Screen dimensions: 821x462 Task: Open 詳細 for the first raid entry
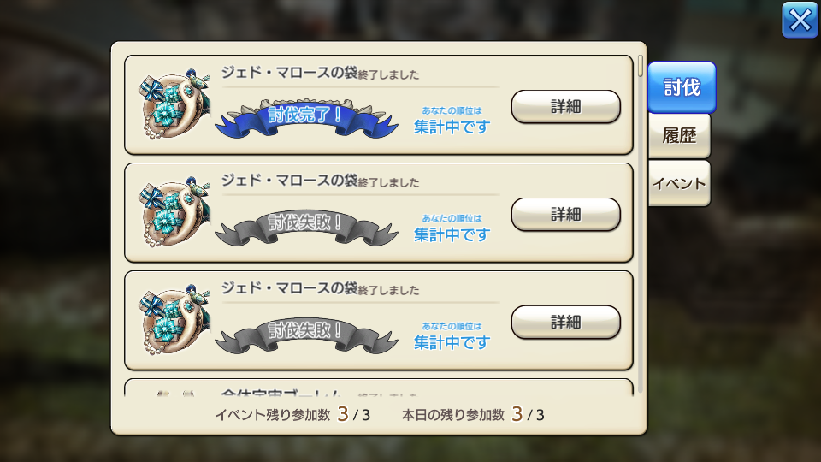(x=566, y=106)
